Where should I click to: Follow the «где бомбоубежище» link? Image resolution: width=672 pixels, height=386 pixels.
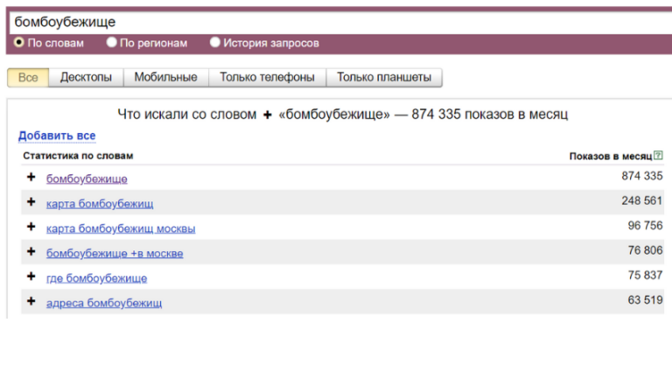click(x=96, y=278)
